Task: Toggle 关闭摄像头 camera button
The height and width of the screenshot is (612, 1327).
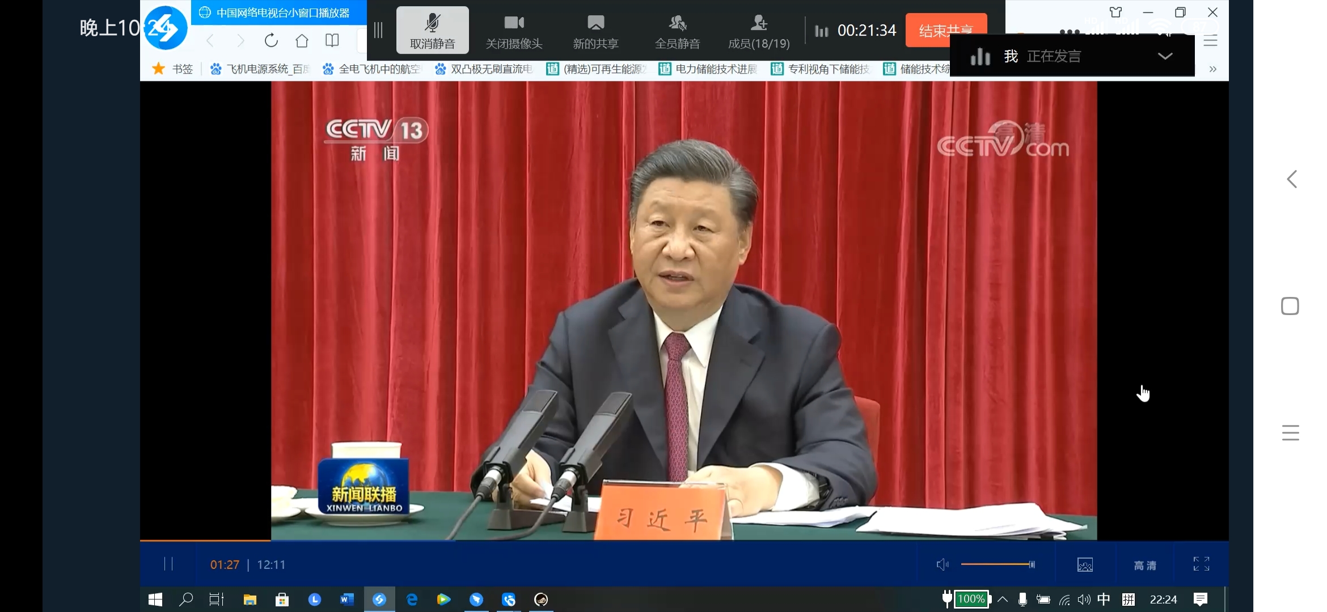Action: click(x=514, y=31)
